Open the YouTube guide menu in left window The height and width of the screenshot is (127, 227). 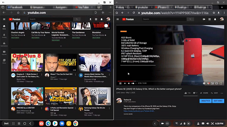coord(4,19)
